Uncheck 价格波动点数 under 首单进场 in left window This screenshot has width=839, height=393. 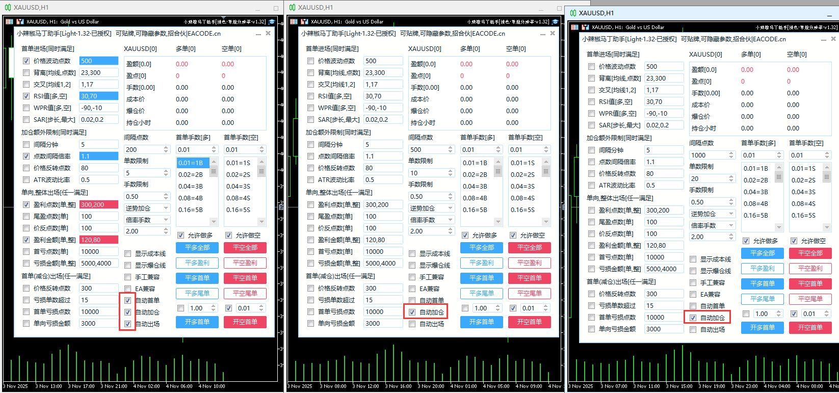[26, 61]
